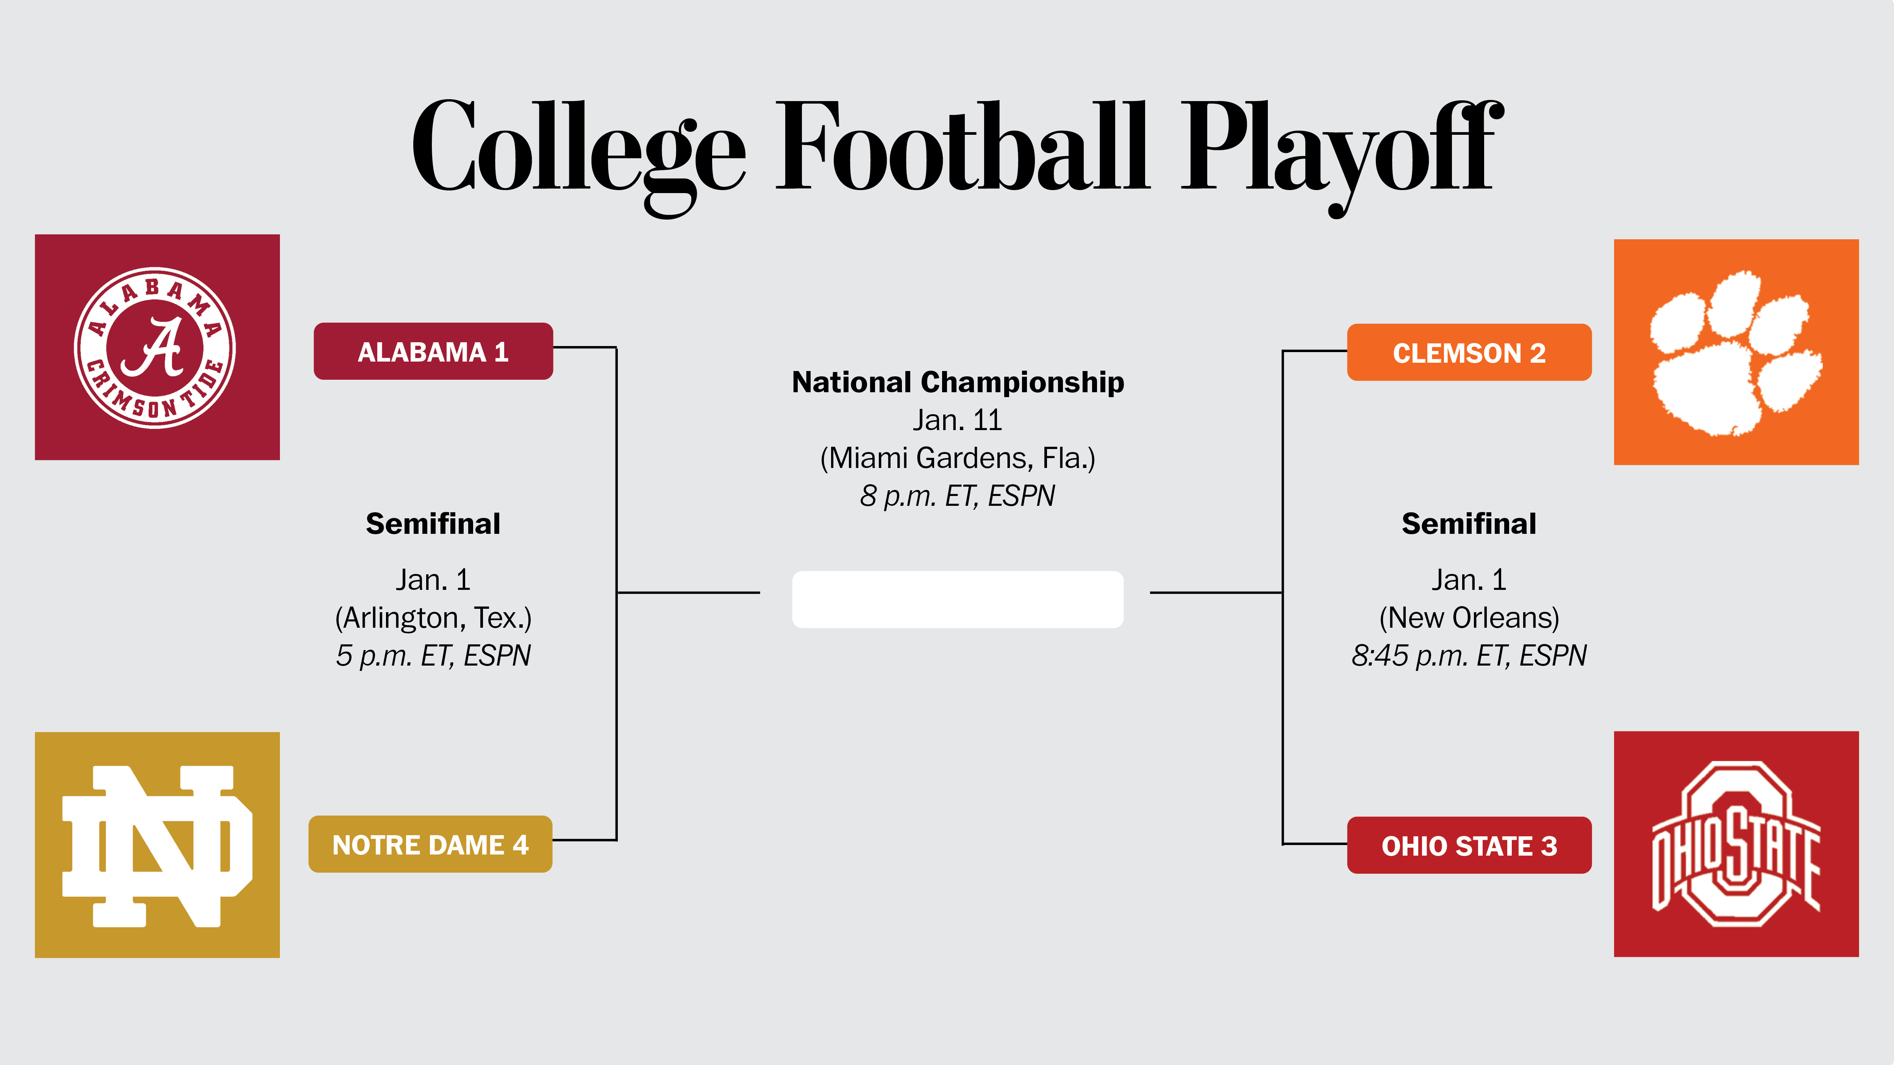The image size is (1894, 1065).
Task: Click the Ohio State logo
Action: [1735, 844]
